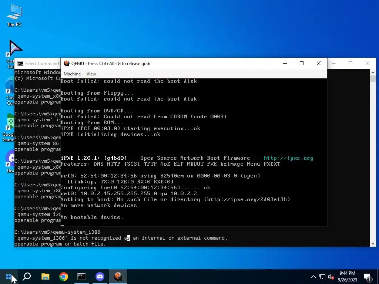The height and width of the screenshot is (284, 379).
Task: Click 'Booting from Floppy...' line
Action: (97, 93)
